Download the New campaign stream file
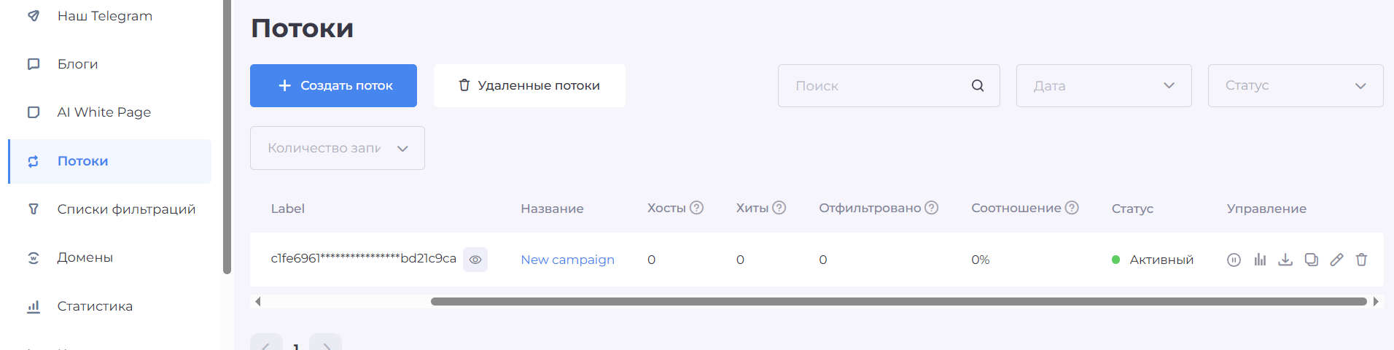This screenshot has width=1394, height=350. 1285,260
